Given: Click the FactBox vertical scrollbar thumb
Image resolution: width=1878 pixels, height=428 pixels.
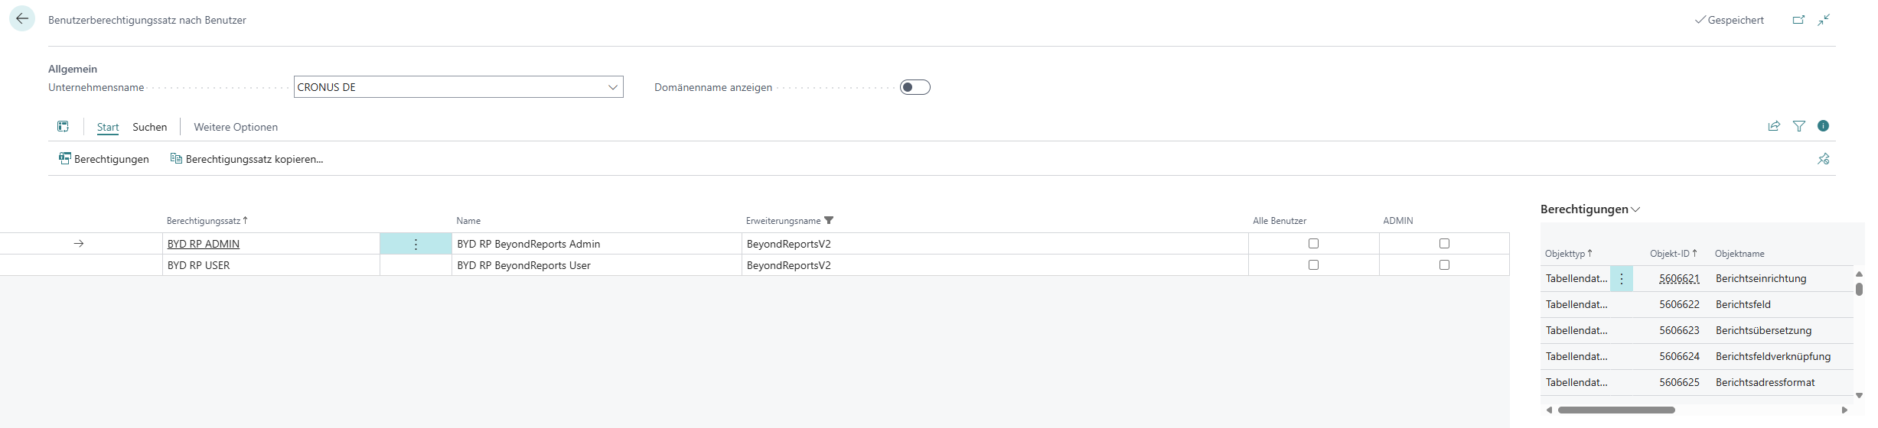Looking at the screenshot, I should [1859, 289].
